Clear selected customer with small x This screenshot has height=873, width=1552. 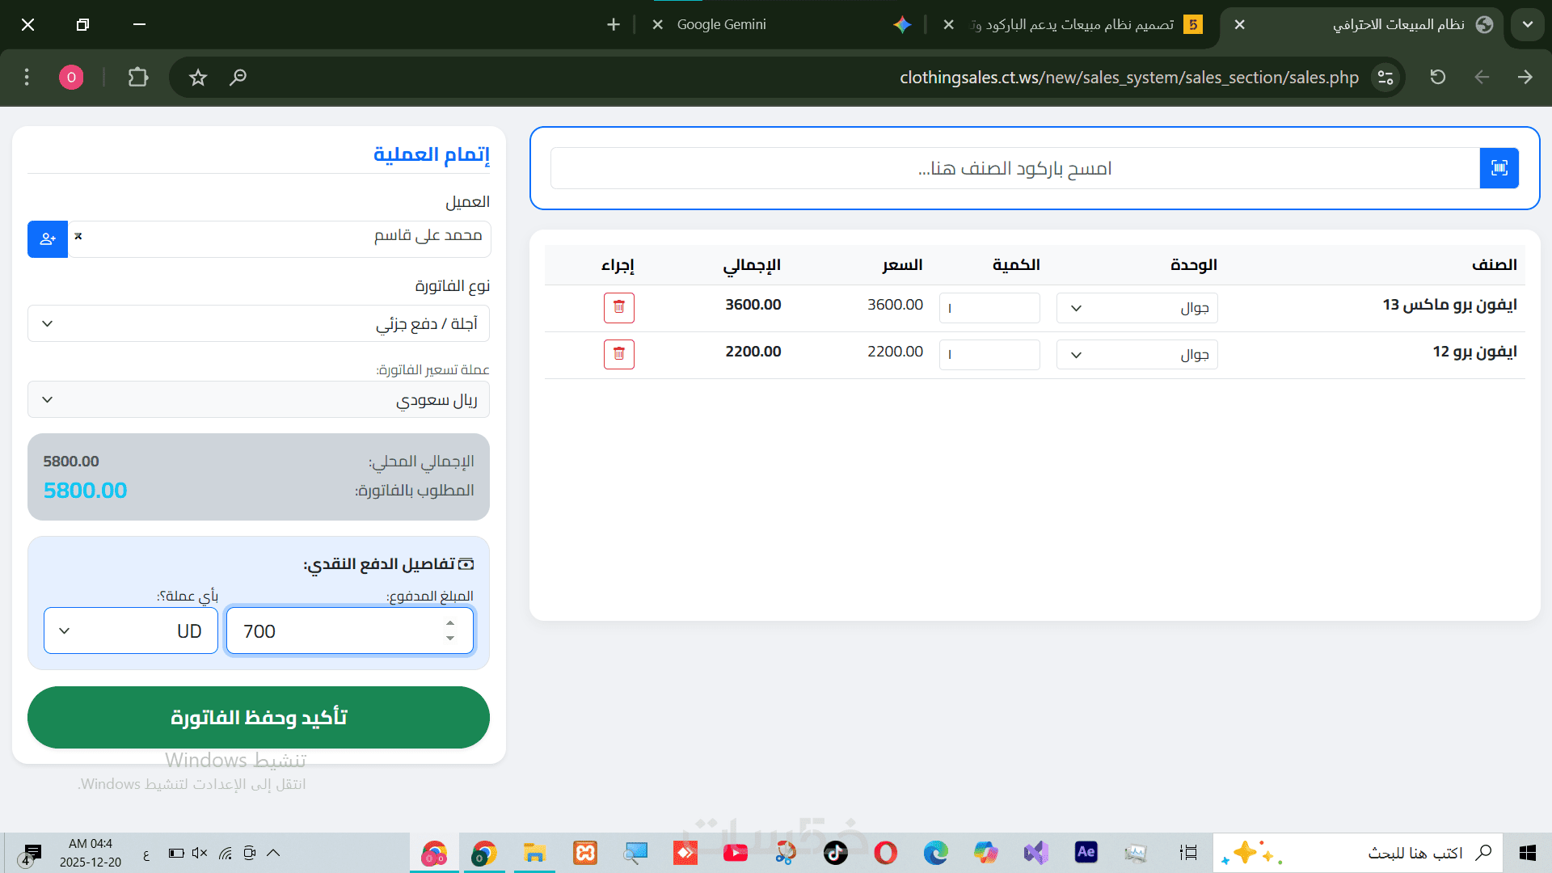(78, 236)
